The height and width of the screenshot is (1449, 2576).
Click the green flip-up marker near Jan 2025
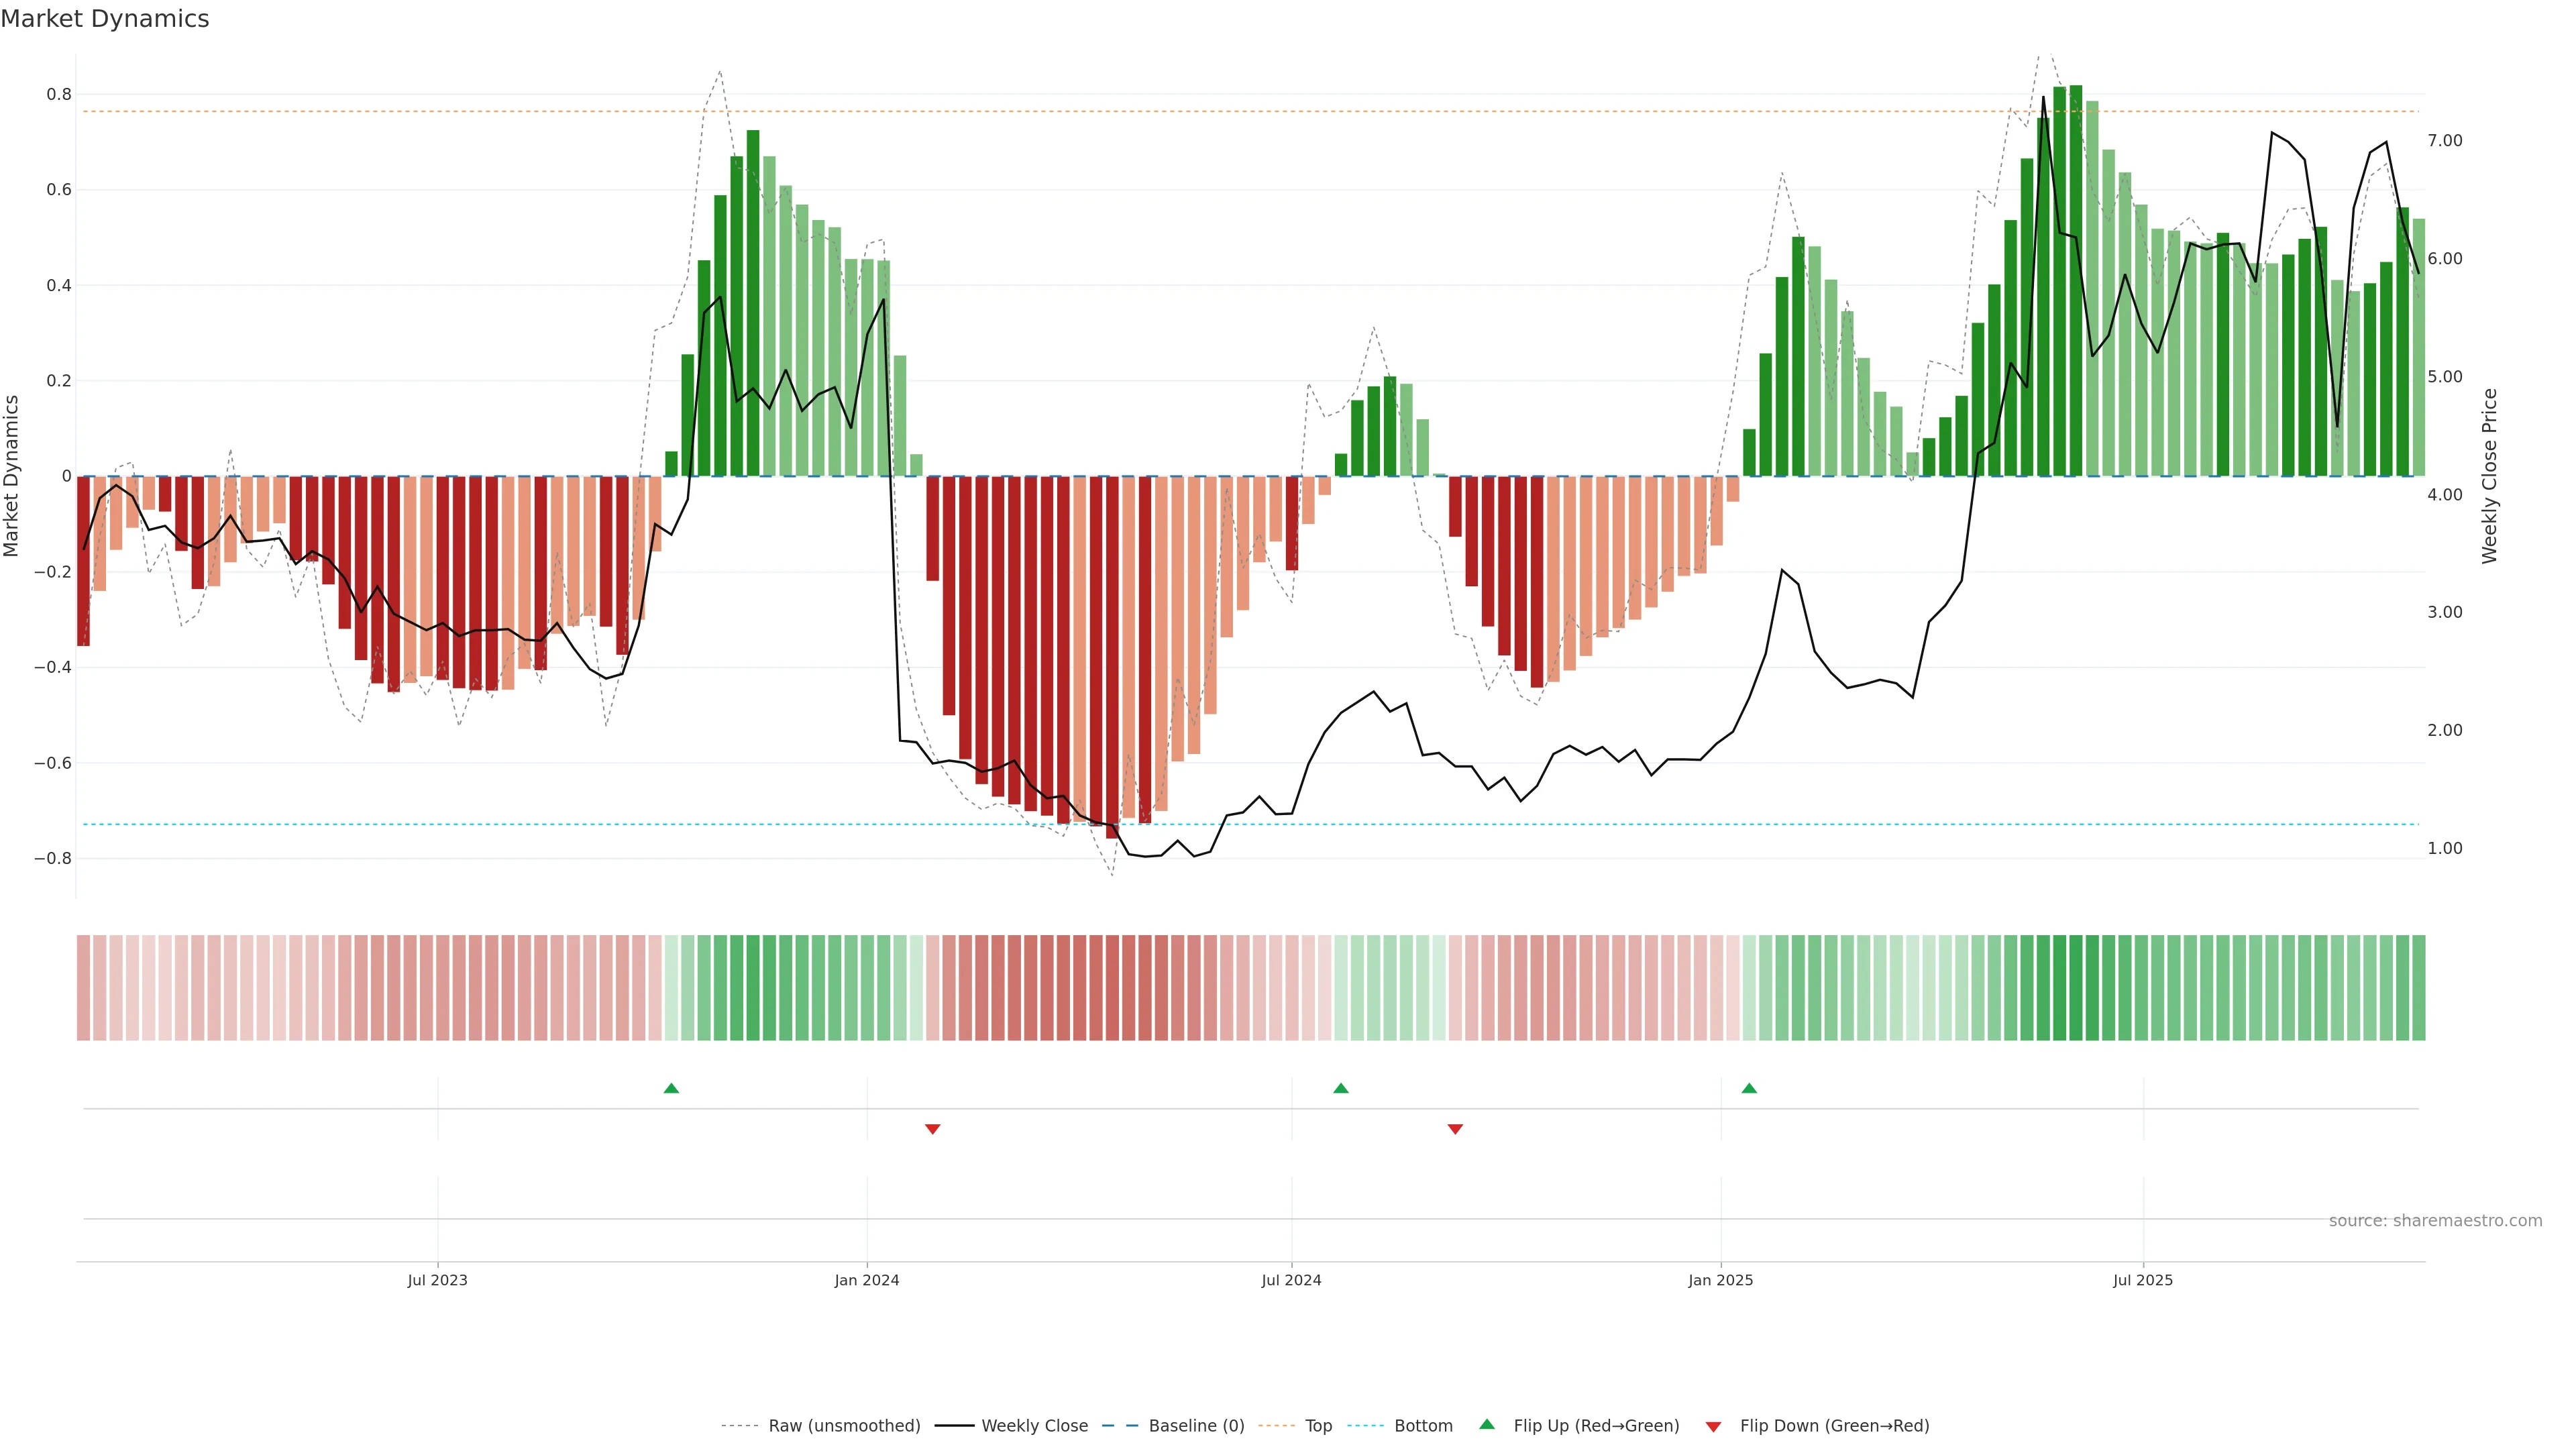click(1749, 1088)
